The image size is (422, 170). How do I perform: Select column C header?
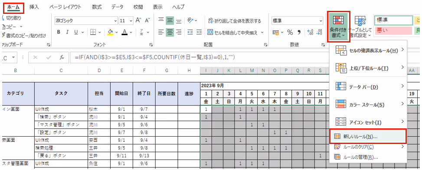(x=61, y=71)
